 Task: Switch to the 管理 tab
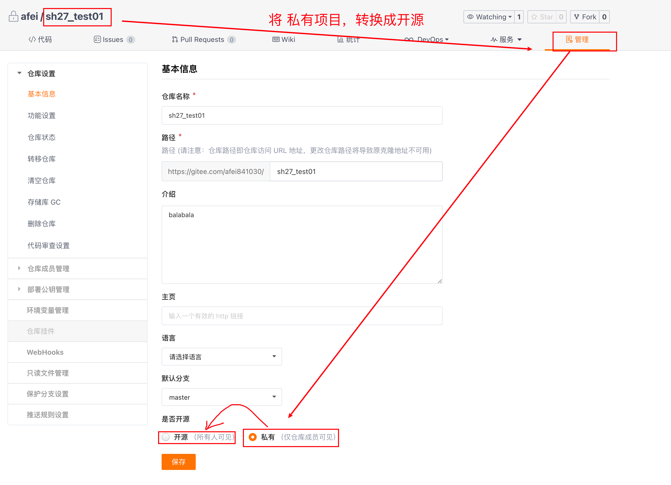pos(577,39)
